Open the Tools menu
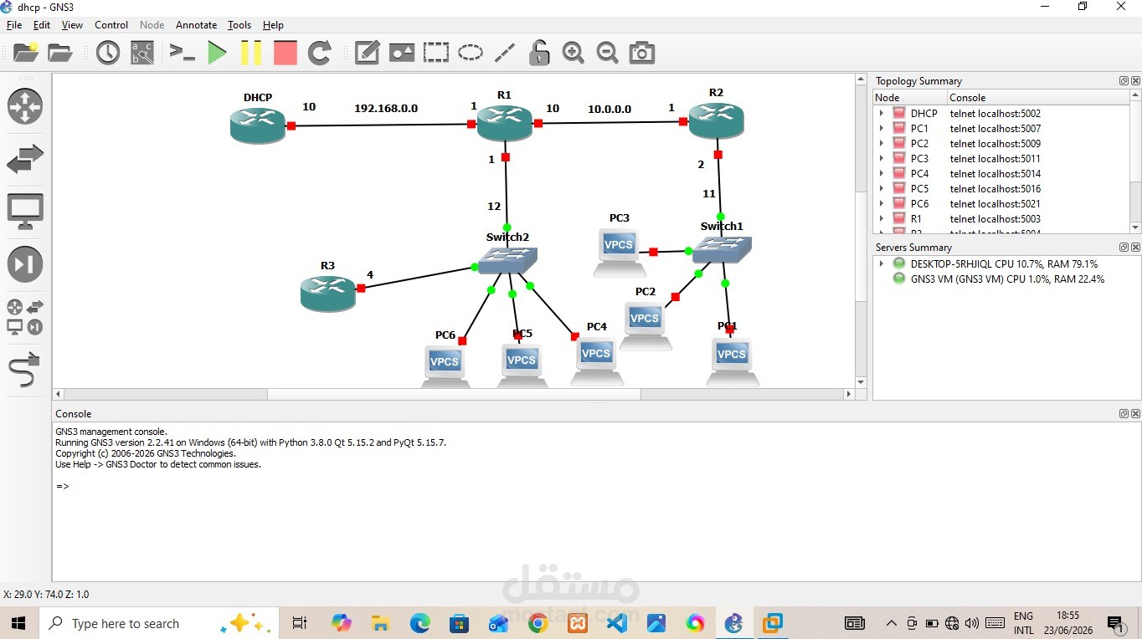 [239, 25]
